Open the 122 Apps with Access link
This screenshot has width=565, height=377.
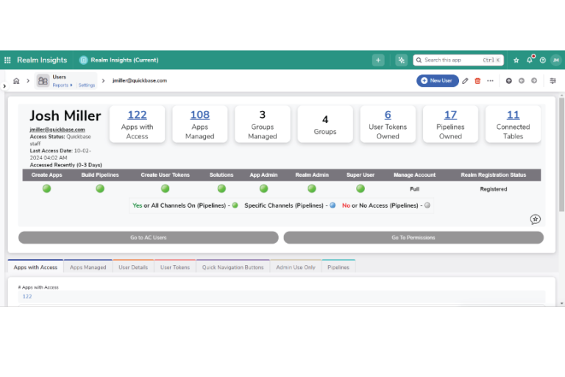pyautogui.click(x=137, y=115)
